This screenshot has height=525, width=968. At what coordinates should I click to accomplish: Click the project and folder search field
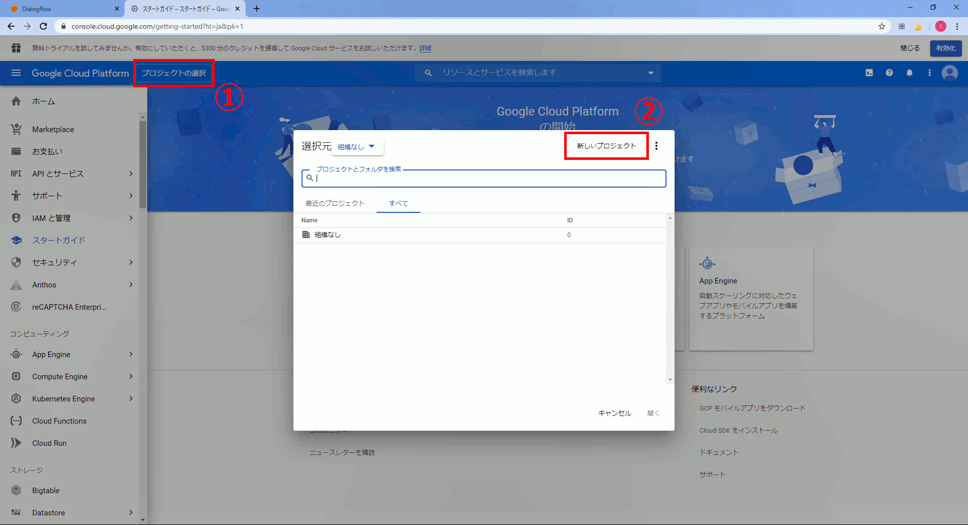(484, 178)
